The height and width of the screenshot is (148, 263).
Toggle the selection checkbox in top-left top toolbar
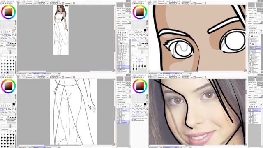point(27,3)
